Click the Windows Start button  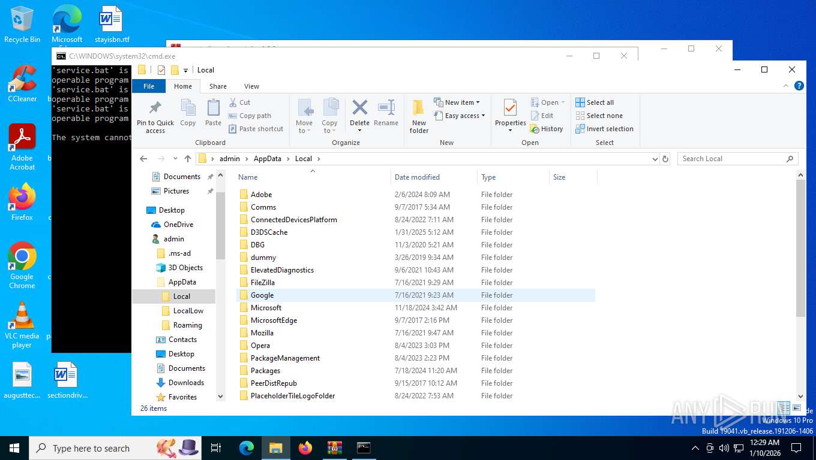pyautogui.click(x=14, y=448)
